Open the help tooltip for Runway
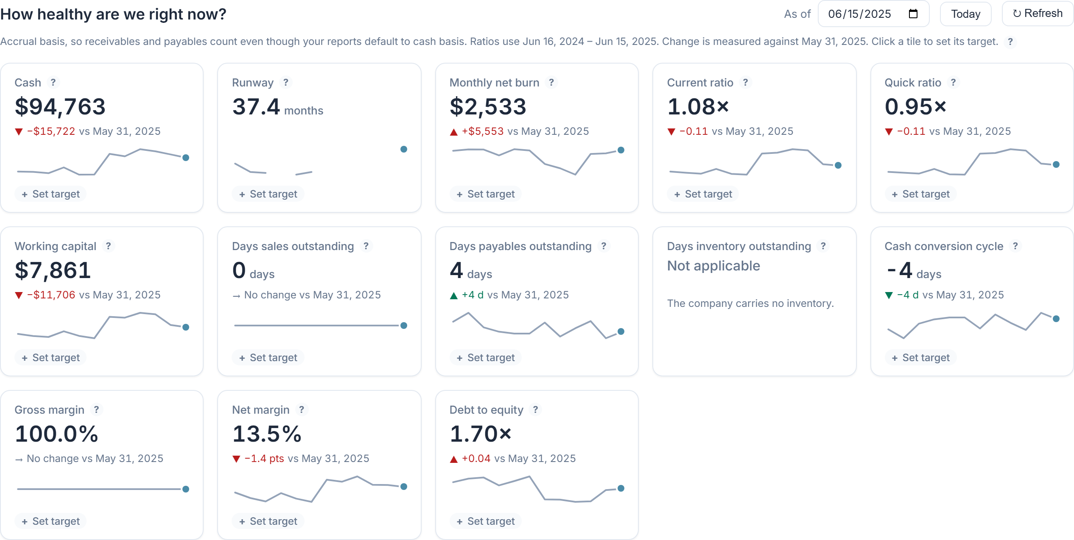This screenshot has width=1074, height=540. click(286, 82)
